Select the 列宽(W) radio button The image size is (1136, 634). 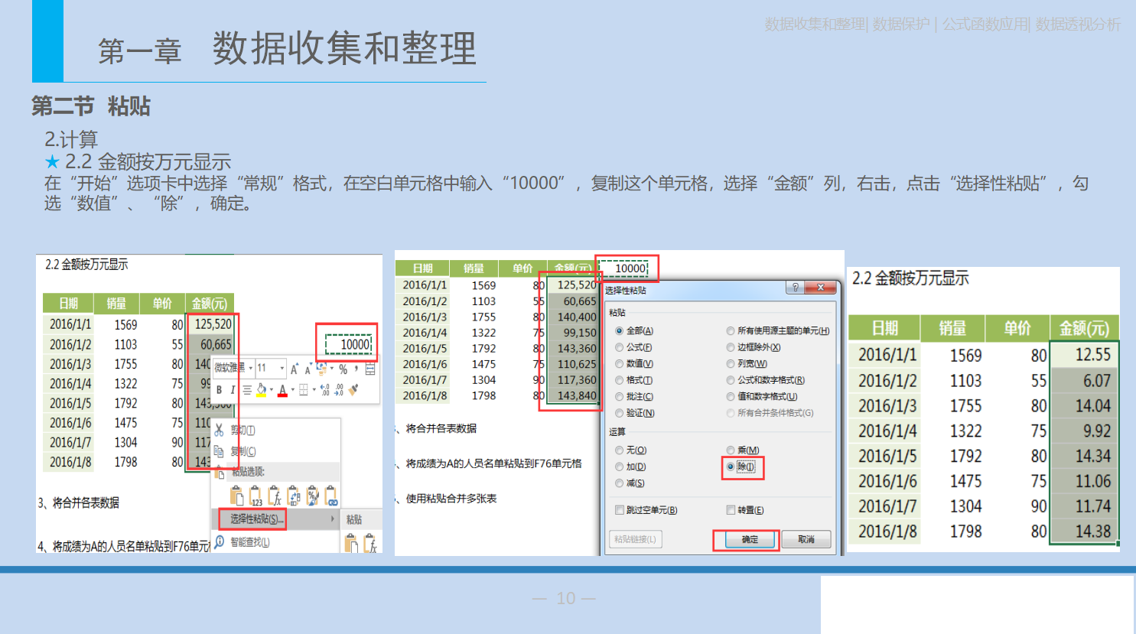tap(731, 364)
